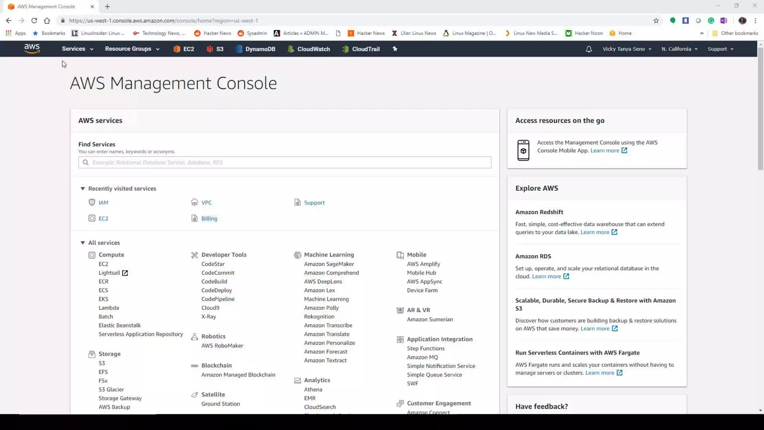764x430 pixels.
Task: Click the pin shortcuts icon in navbar
Action: 395,49
